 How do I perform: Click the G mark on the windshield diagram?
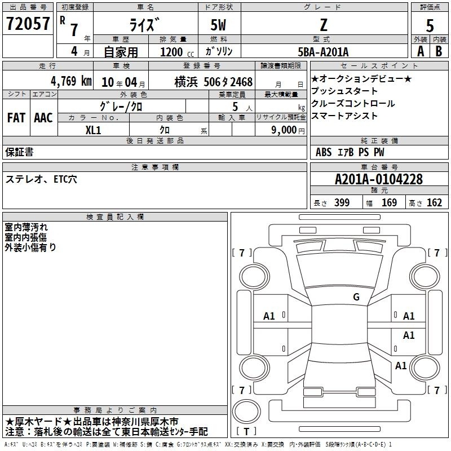356,297
